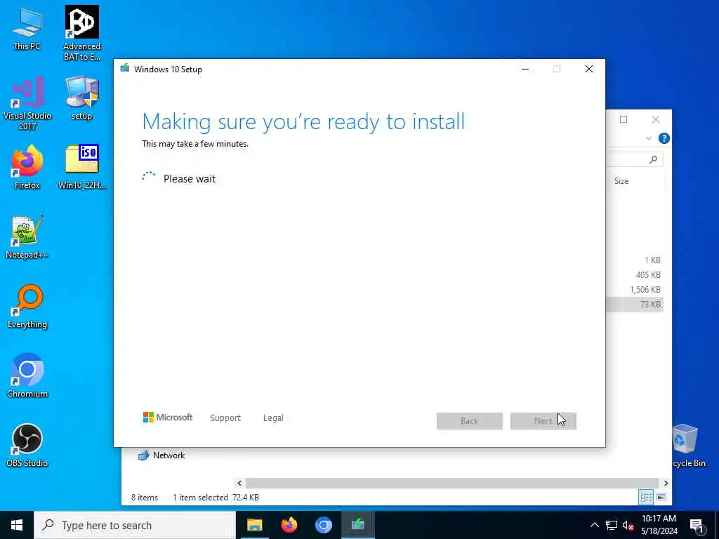Expand the File Explorer ribbon chevron
Viewport: 719px width, 539px height.
tap(648, 138)
